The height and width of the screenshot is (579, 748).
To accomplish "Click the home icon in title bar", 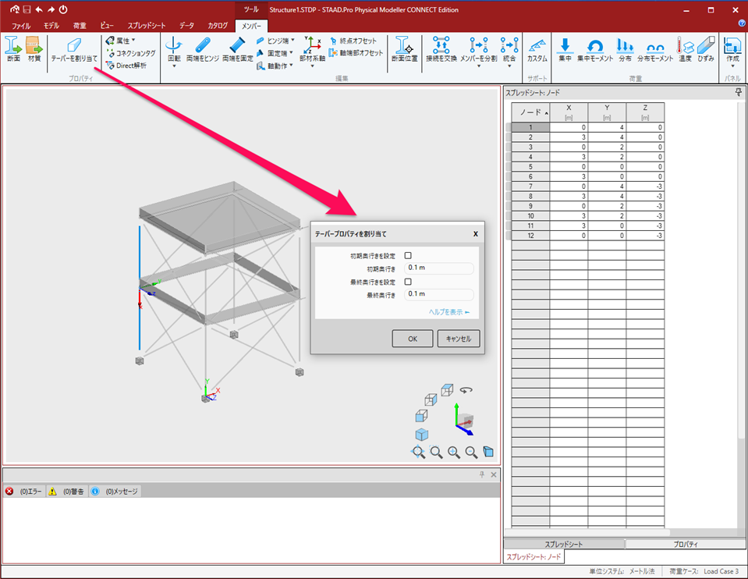I will (15, 9).
